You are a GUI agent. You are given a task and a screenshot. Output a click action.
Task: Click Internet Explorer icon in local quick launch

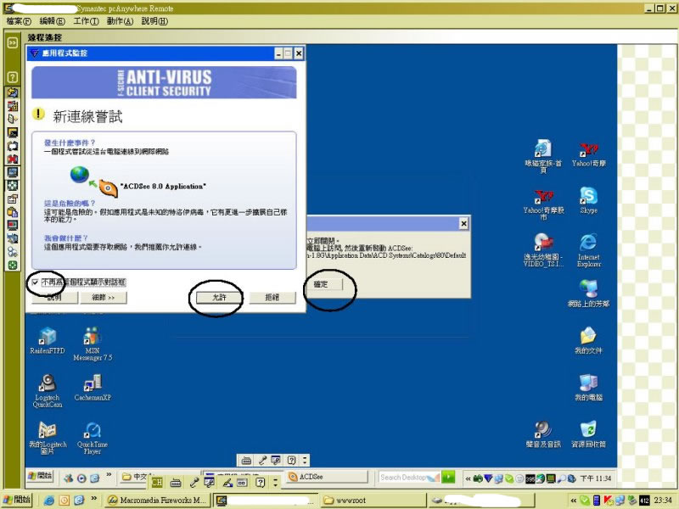click(x=48, y=501)
